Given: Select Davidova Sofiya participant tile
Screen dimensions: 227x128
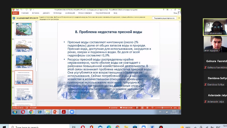Looking at the screenshot, I should (x=215, y=79).
